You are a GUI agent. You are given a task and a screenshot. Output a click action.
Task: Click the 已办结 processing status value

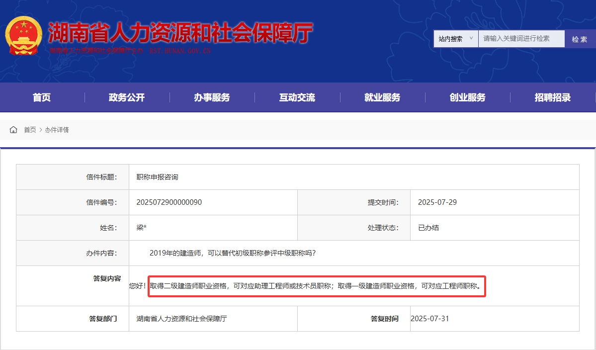click(428, 228)
